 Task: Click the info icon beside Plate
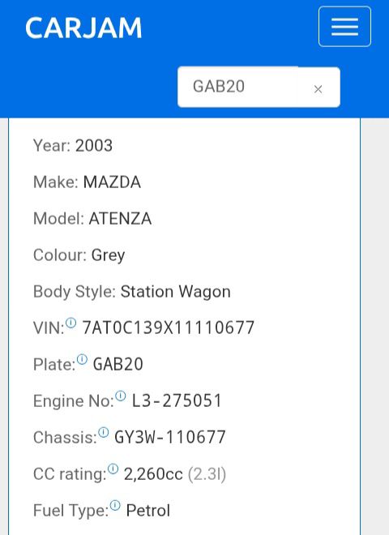point(82,359)
